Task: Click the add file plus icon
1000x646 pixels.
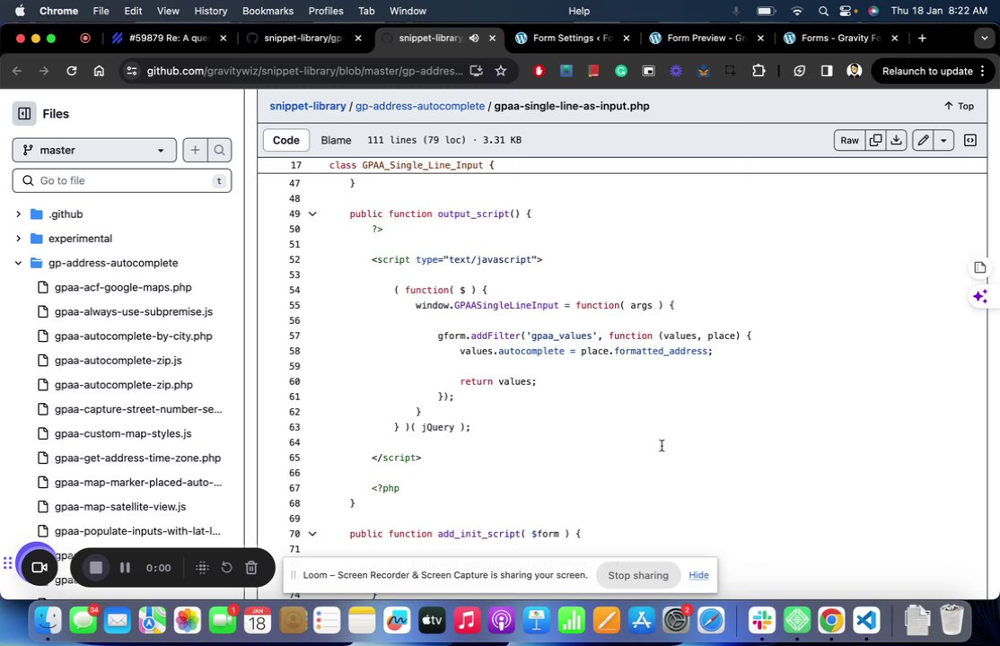Action: coord(195,150)
